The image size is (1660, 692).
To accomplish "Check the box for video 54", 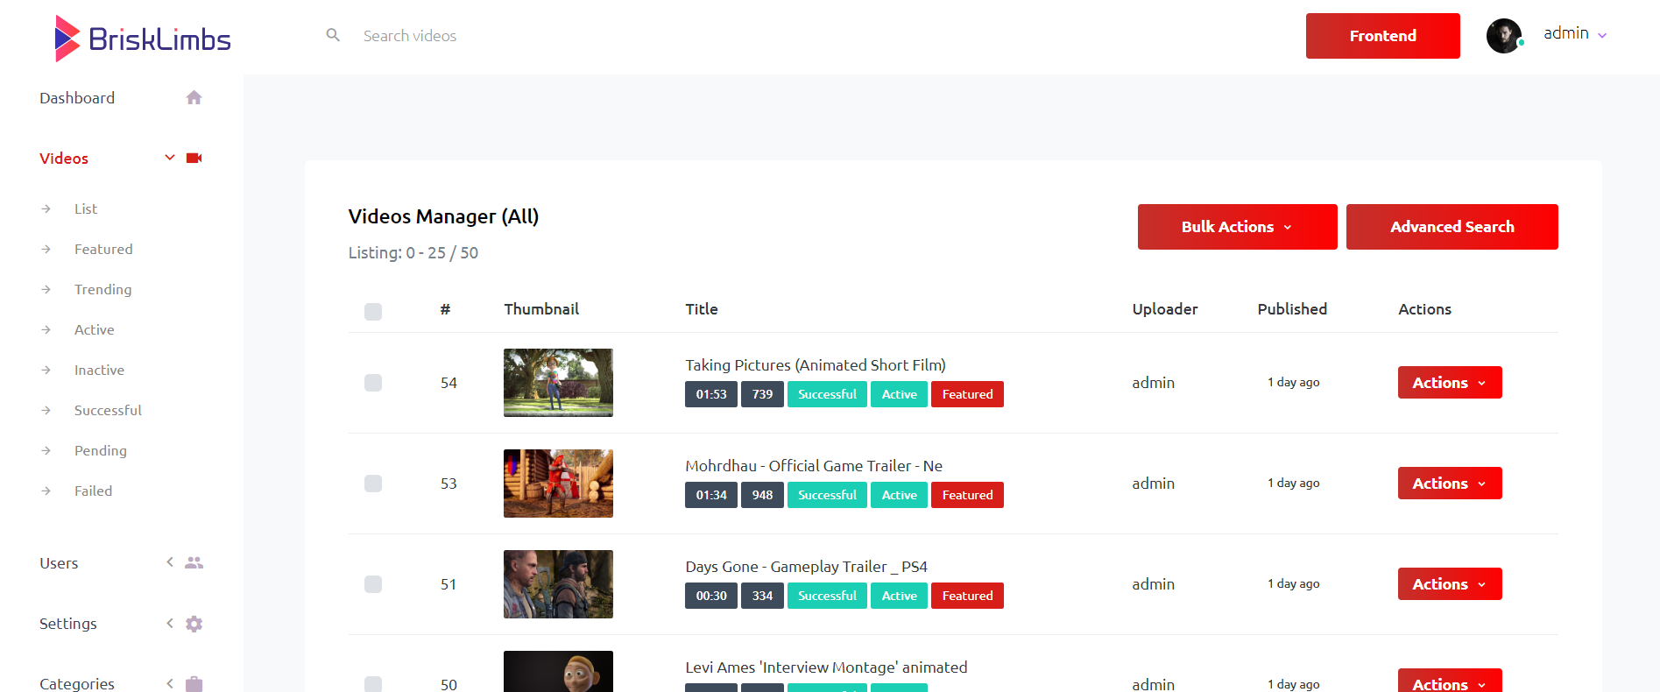I will [x=373, y=383].
